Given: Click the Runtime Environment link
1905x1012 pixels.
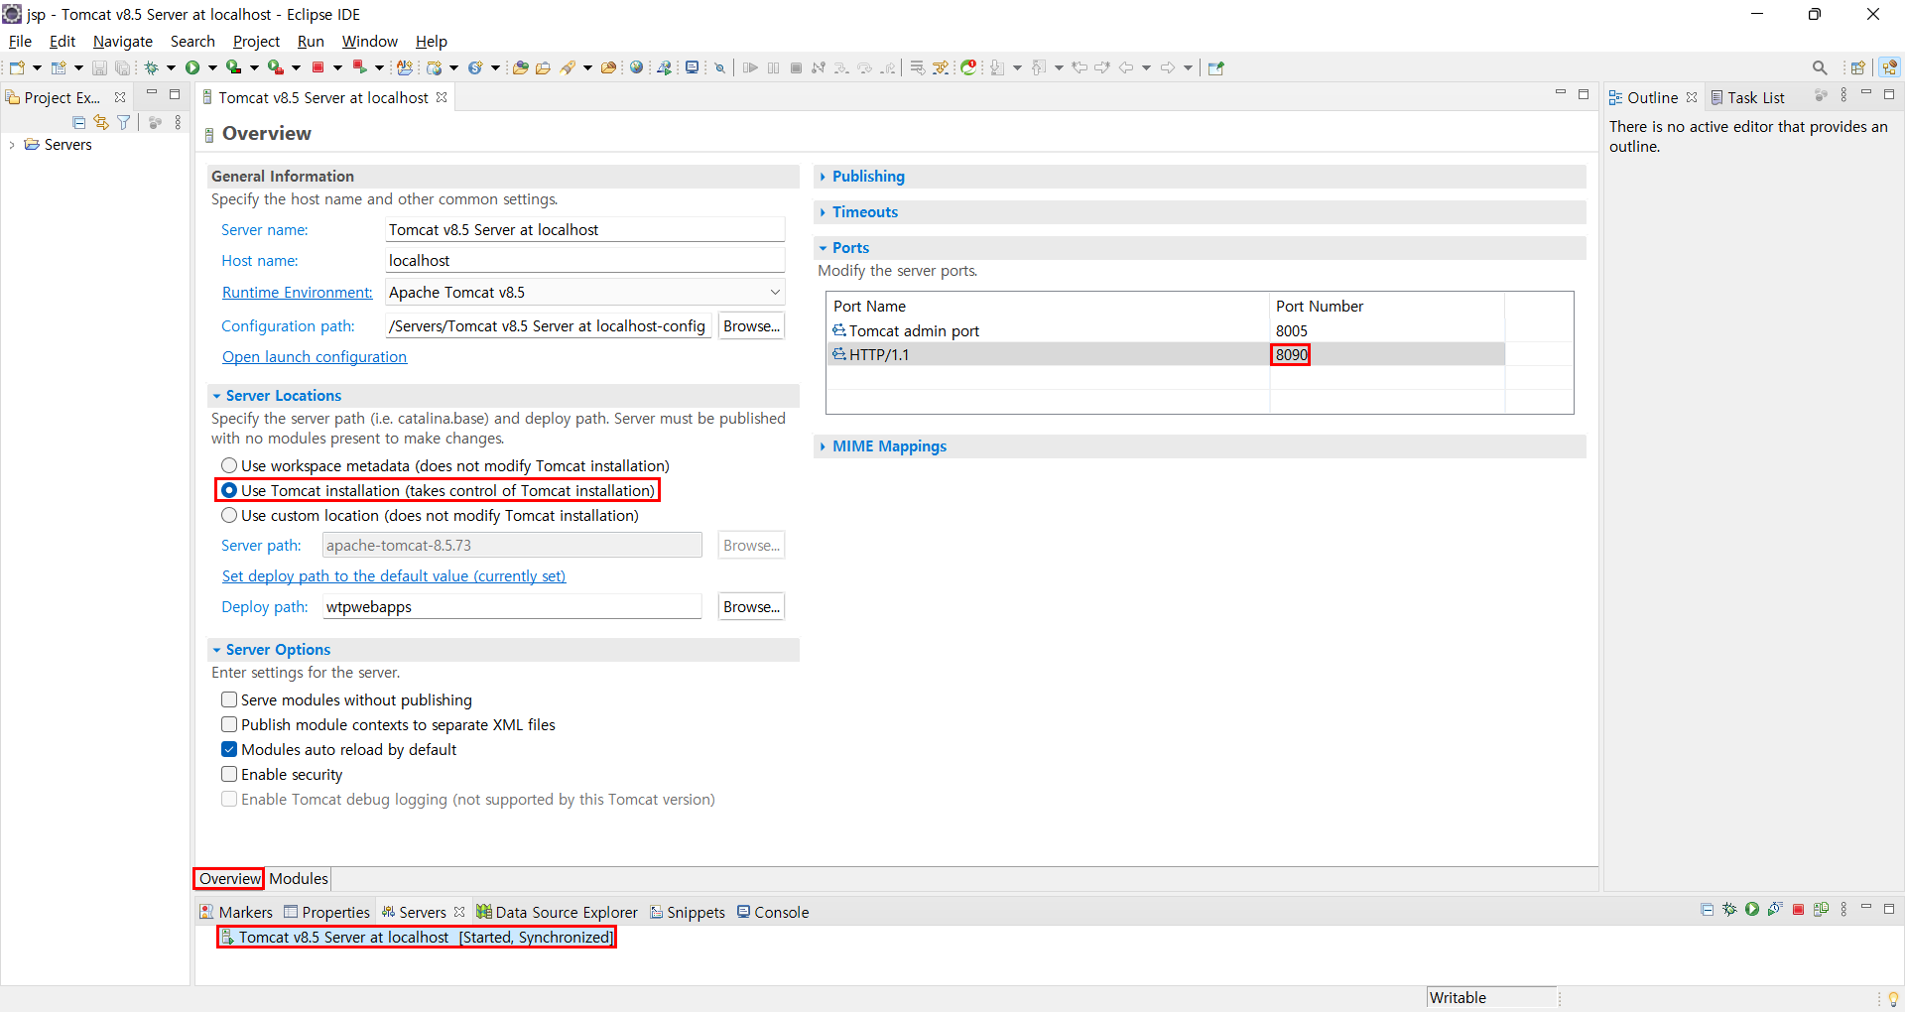Looking at the screenshot, I should [x=297, y=292].
